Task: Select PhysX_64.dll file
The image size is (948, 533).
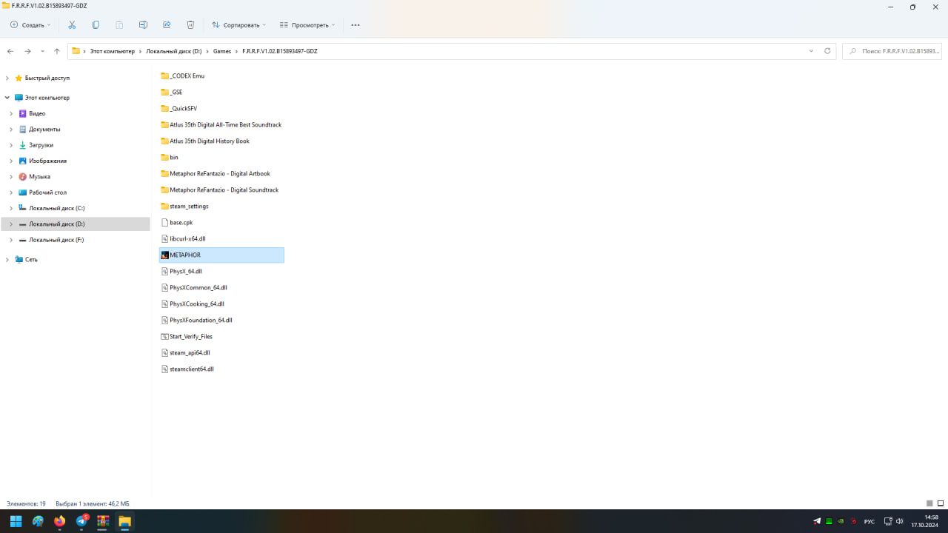Action: (x=181, y=271)
